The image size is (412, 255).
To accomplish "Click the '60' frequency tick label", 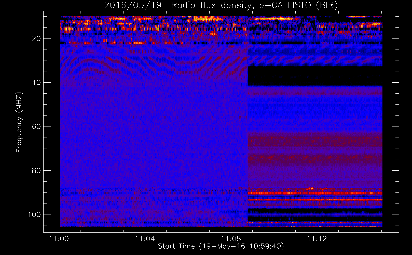I will coord(36,126).
